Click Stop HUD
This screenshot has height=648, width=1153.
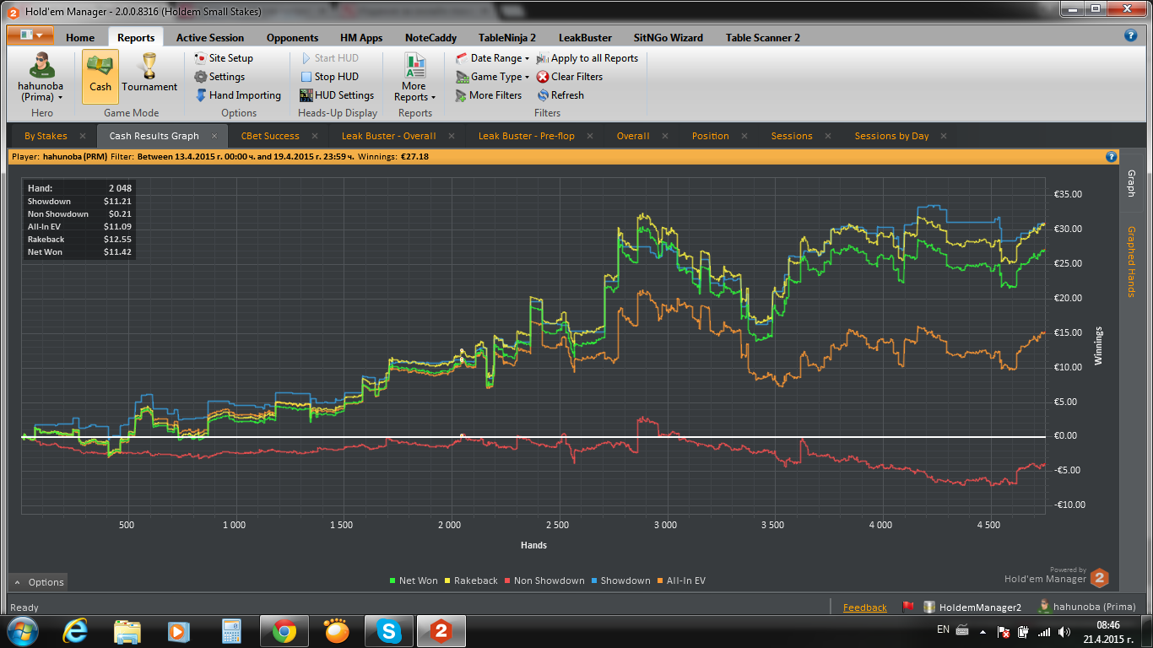tap(329, 77)
